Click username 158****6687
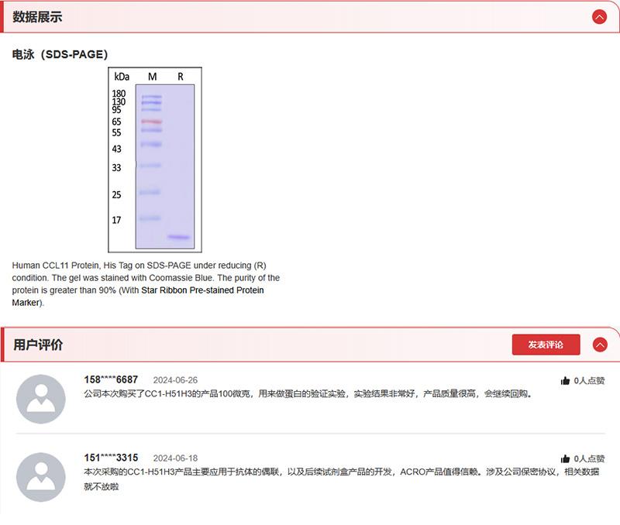The width and height of the screenshot is (620, 525). [111, 379]
